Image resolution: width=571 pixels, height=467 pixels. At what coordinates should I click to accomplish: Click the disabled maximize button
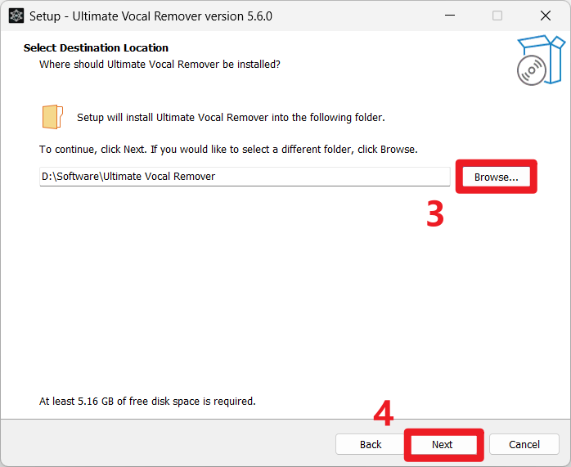pos(497,16)
